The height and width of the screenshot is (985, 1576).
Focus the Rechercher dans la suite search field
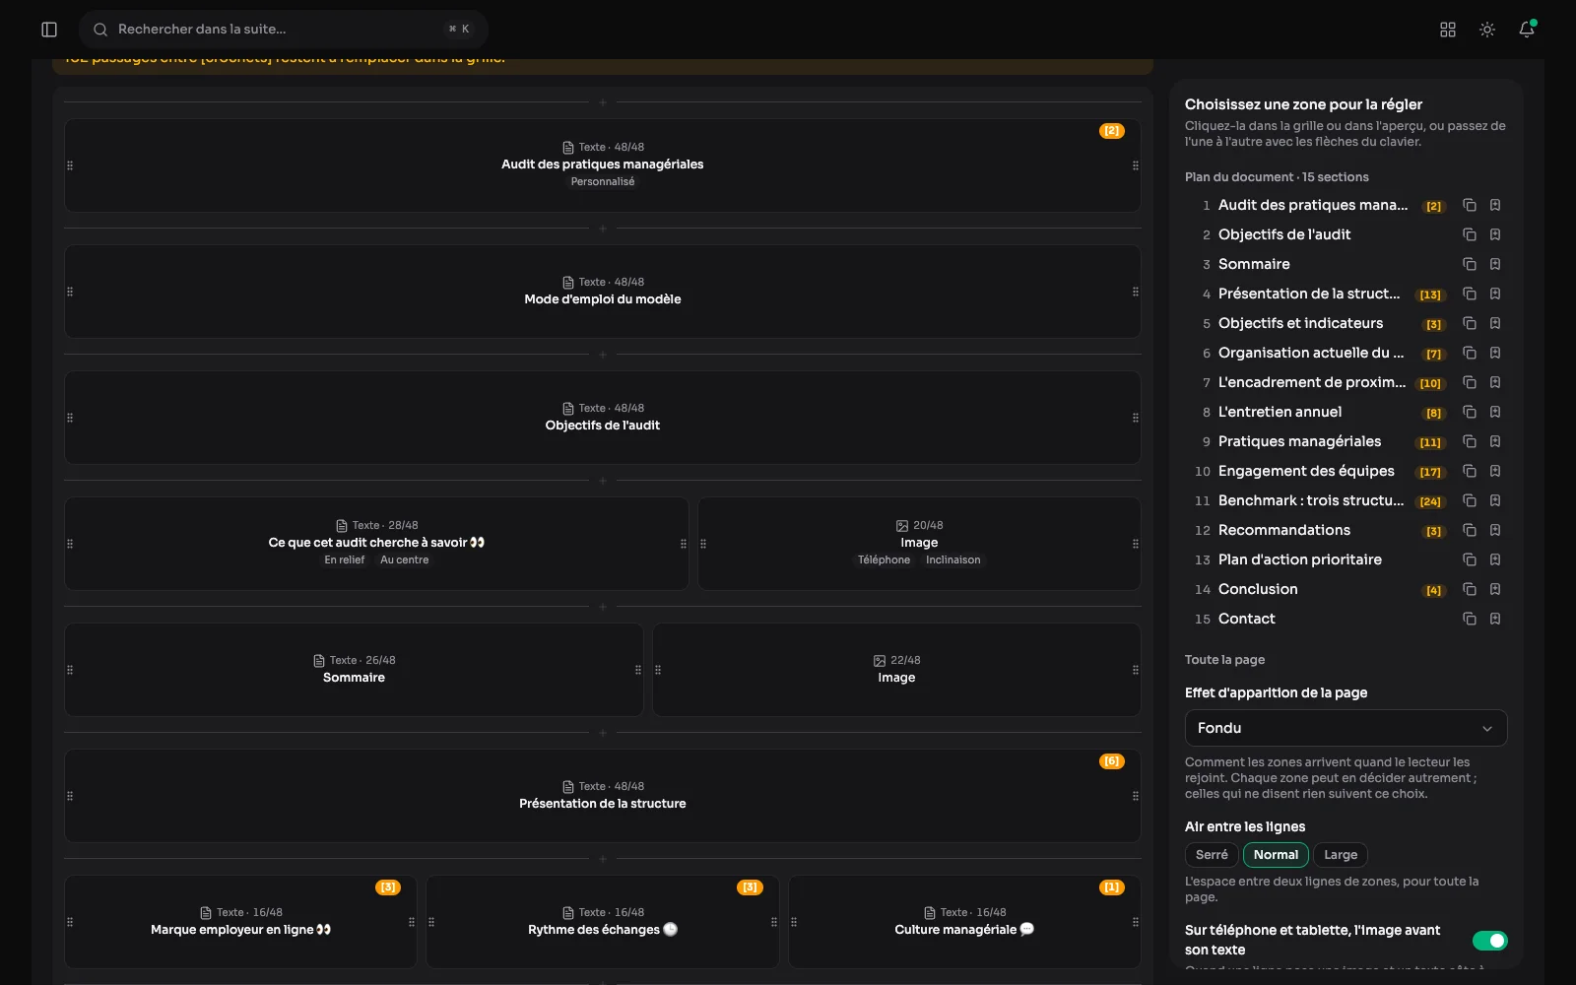(284, 30)
